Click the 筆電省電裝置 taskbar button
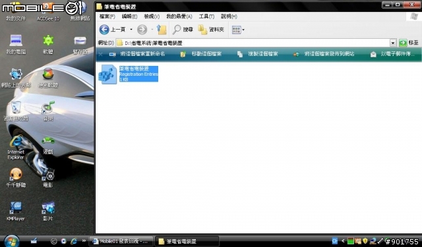The height and width of the screenshot is (247, 422). click(187, 241)
